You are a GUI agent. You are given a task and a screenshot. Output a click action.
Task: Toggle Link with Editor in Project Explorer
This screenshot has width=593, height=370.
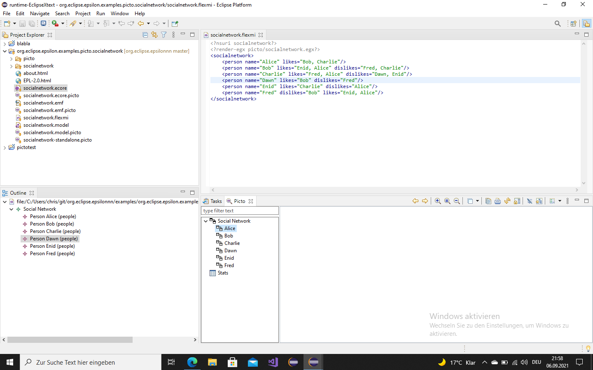pos(154,35)
